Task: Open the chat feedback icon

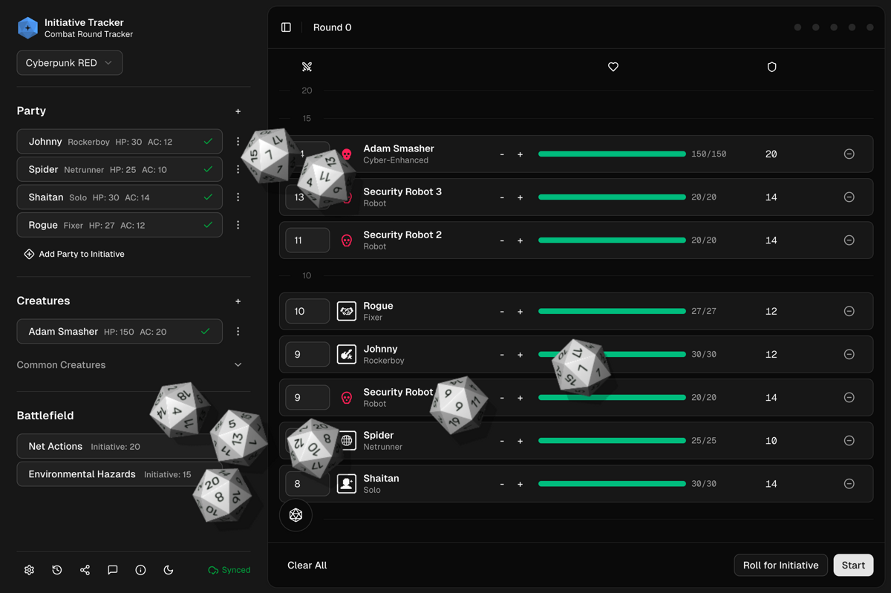Action: click(x=113, y=570)
